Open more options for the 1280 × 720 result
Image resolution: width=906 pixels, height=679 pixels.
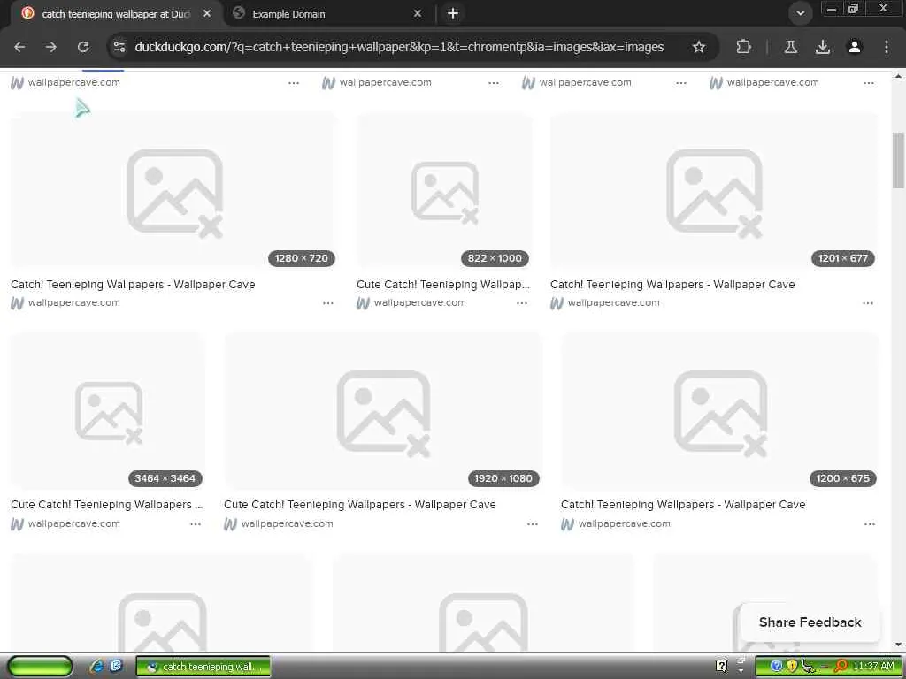point(328,303)
